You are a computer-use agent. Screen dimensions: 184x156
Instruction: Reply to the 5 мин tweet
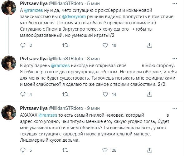(23, 45)
